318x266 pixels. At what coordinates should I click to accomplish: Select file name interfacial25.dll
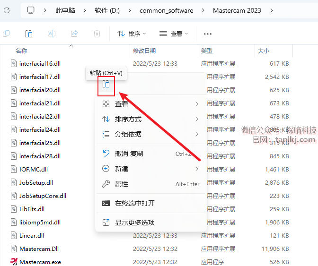tap(40, 143)
